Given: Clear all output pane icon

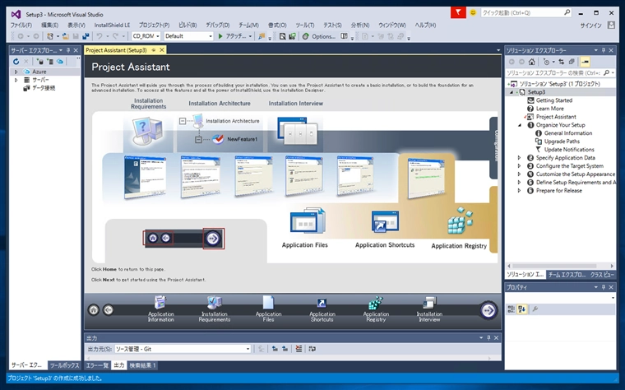Looking at the screenshot, I should 299,349.
